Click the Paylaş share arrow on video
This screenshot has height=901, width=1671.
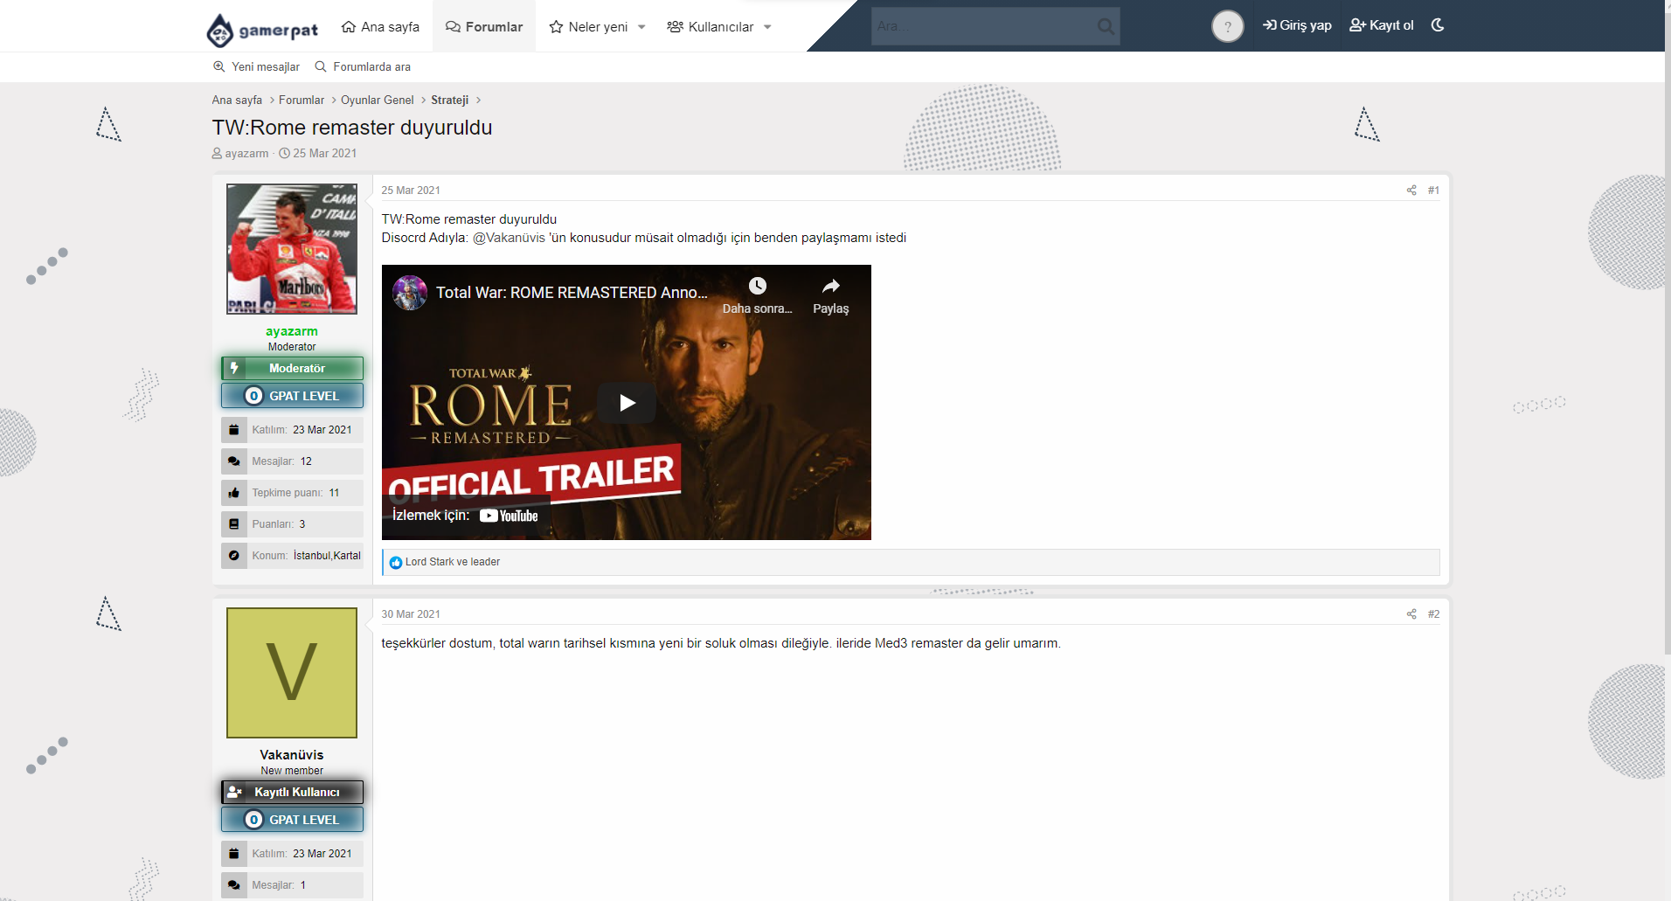pyautogui.click(x=830, y=286)
